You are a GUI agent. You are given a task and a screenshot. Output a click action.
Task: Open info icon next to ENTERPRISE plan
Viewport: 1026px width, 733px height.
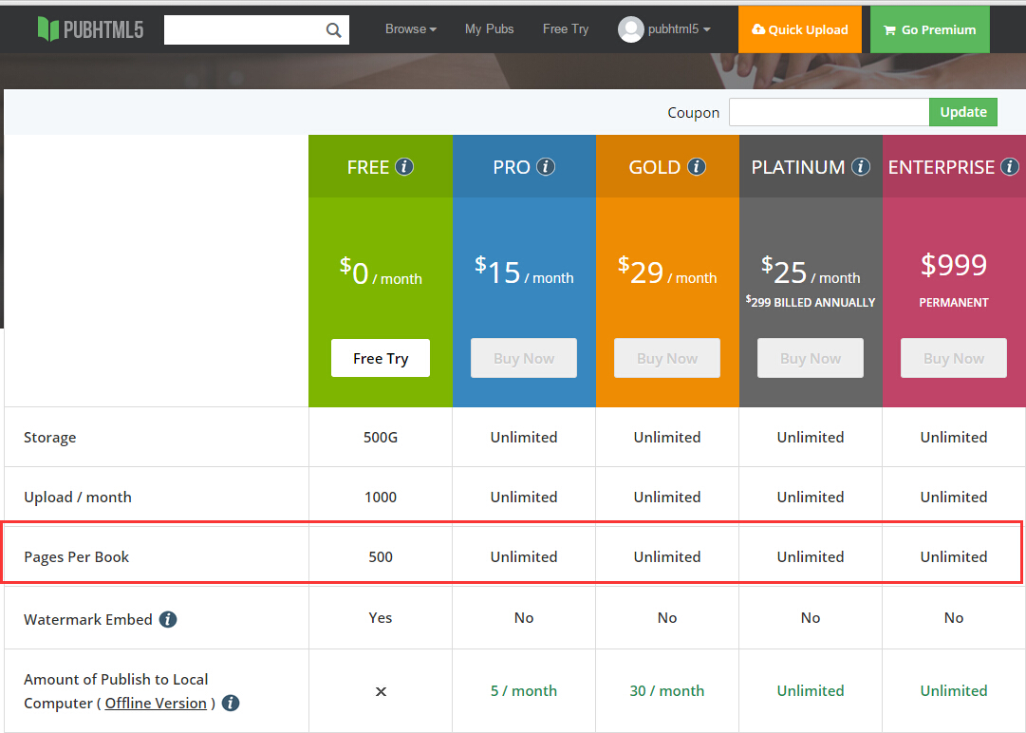pyautogui.click(x=1010, y=167)
